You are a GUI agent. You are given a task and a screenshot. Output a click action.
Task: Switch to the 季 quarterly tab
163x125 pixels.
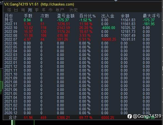point(37,10)
